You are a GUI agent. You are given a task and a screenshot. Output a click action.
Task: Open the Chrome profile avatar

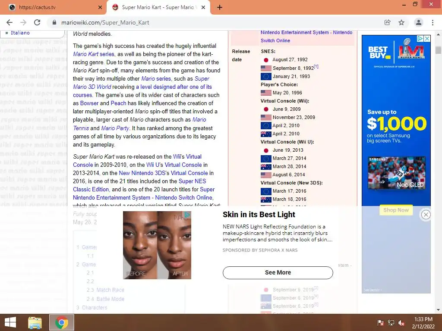point(419,22)
